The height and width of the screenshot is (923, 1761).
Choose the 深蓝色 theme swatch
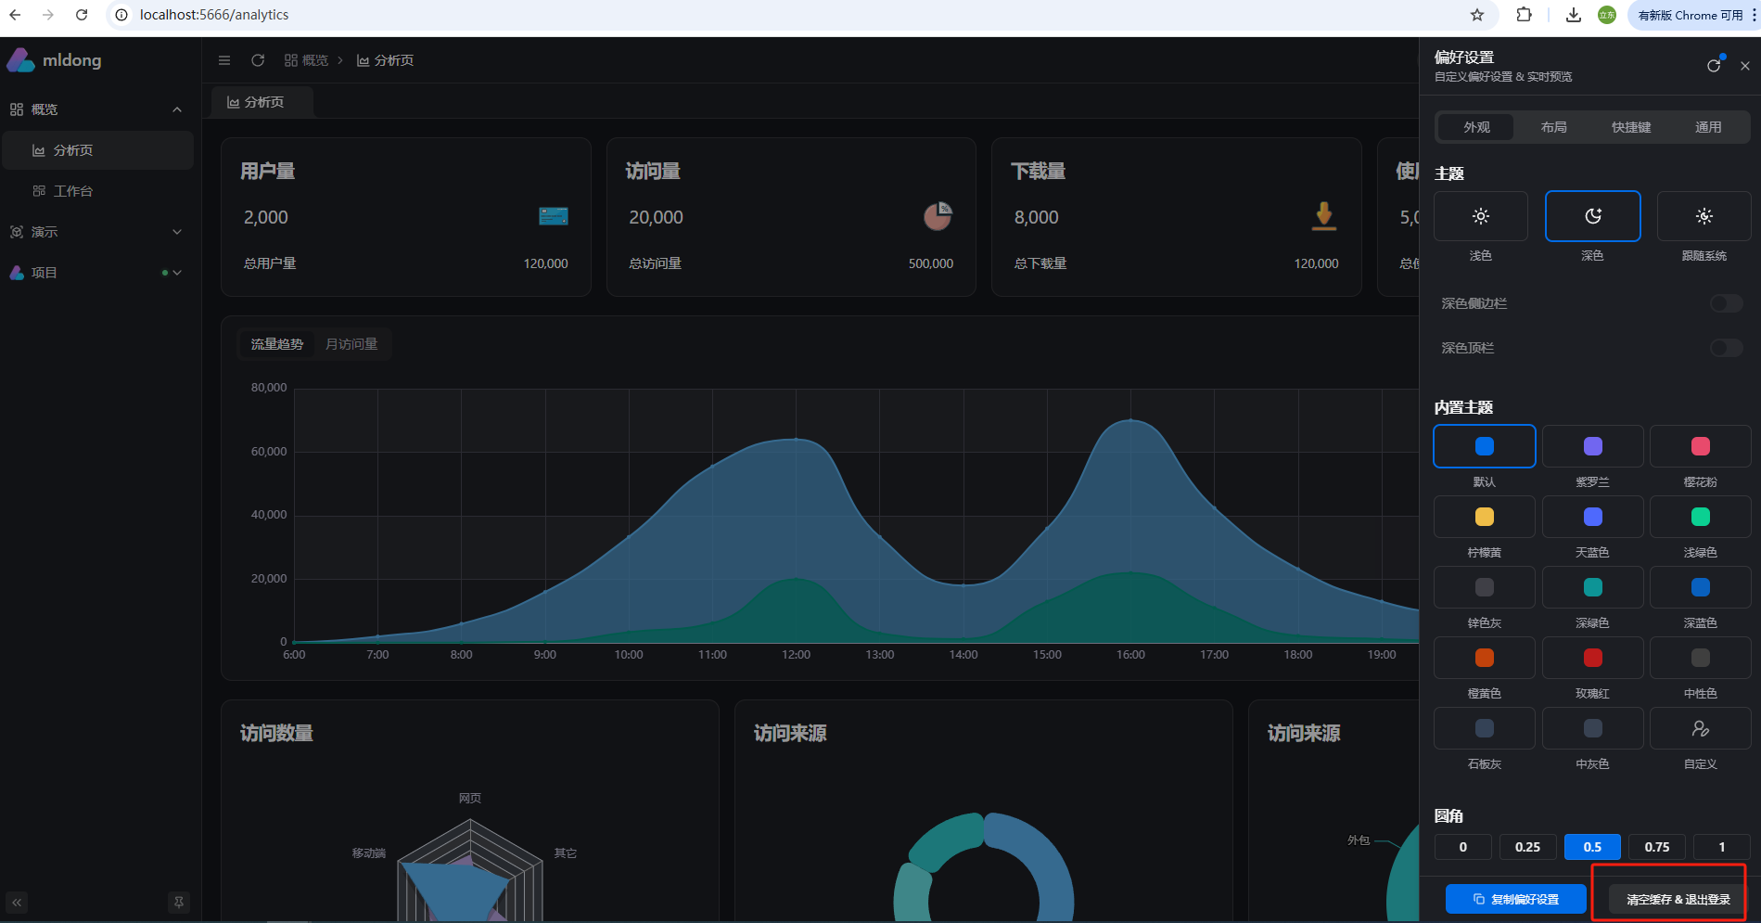point(1701,587)
